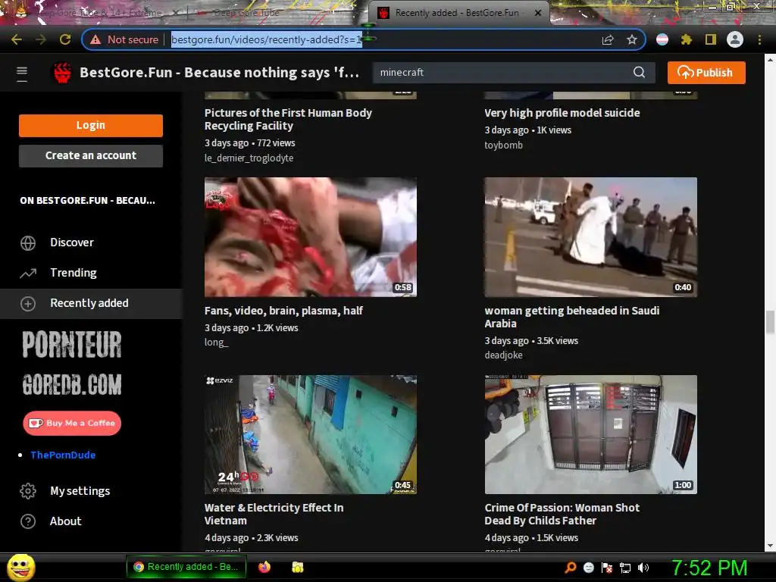Image resolution: width=776 pixels, height=582 pixels.
Task: Click the BestGore.Fun site title
Action: (x=219, y=73)
